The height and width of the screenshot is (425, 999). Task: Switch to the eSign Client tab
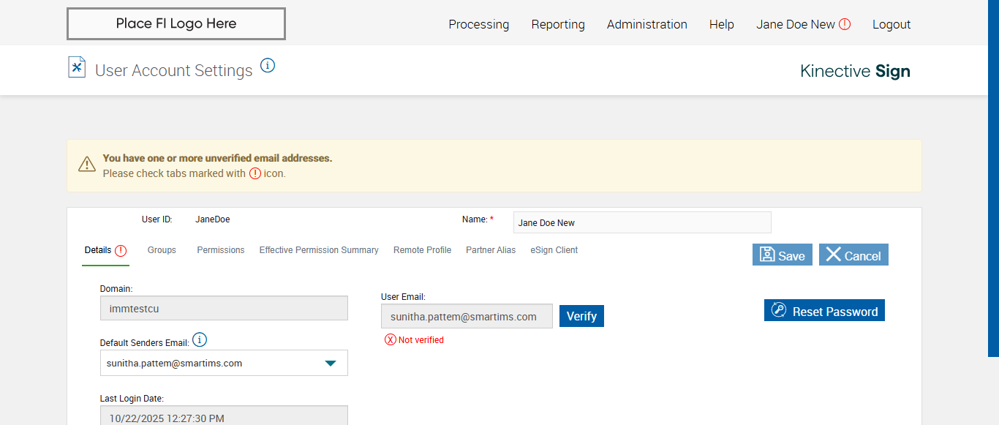point(554,250)
